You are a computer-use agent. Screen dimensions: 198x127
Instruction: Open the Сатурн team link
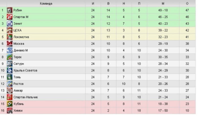tap(18, 64)
